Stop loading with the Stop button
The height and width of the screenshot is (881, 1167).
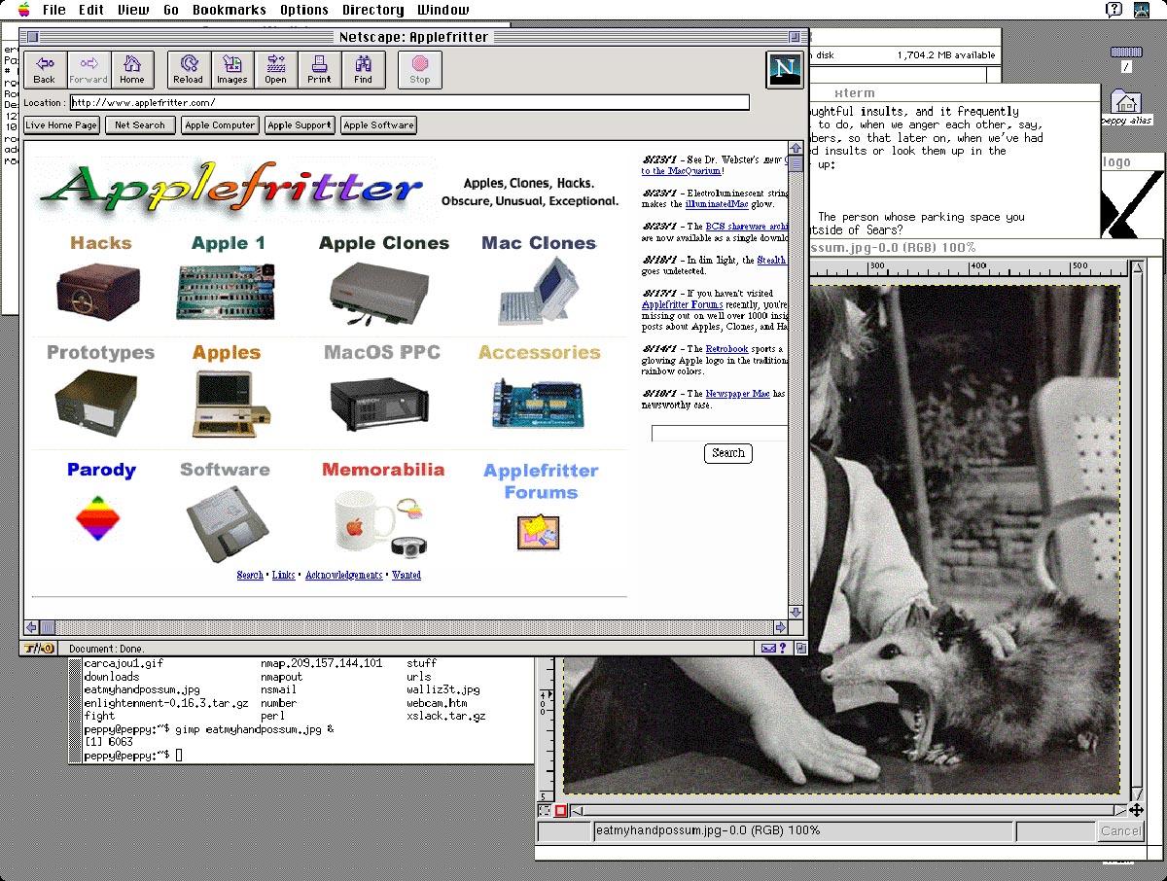[419, 70]
